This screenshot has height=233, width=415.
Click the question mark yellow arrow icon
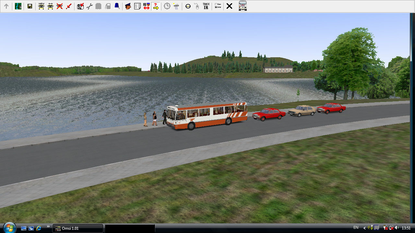point(156,6)
